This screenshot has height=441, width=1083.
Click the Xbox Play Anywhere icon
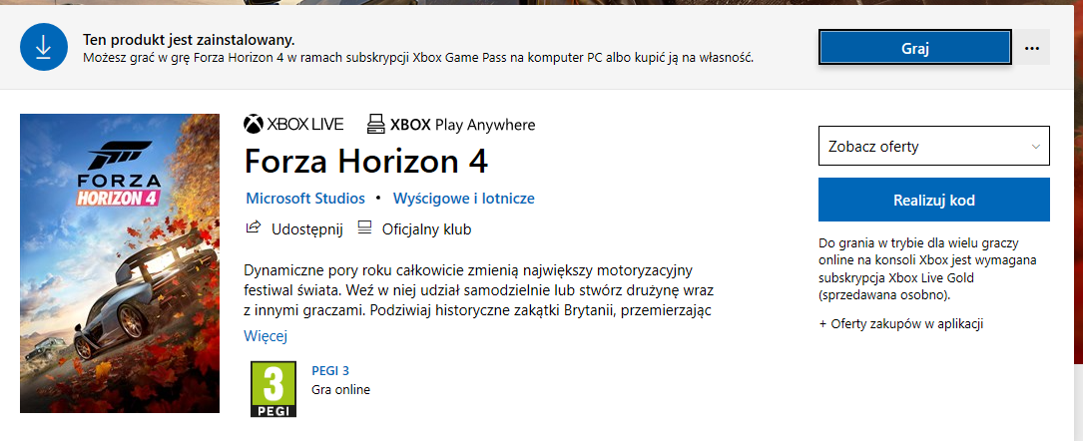375,125
